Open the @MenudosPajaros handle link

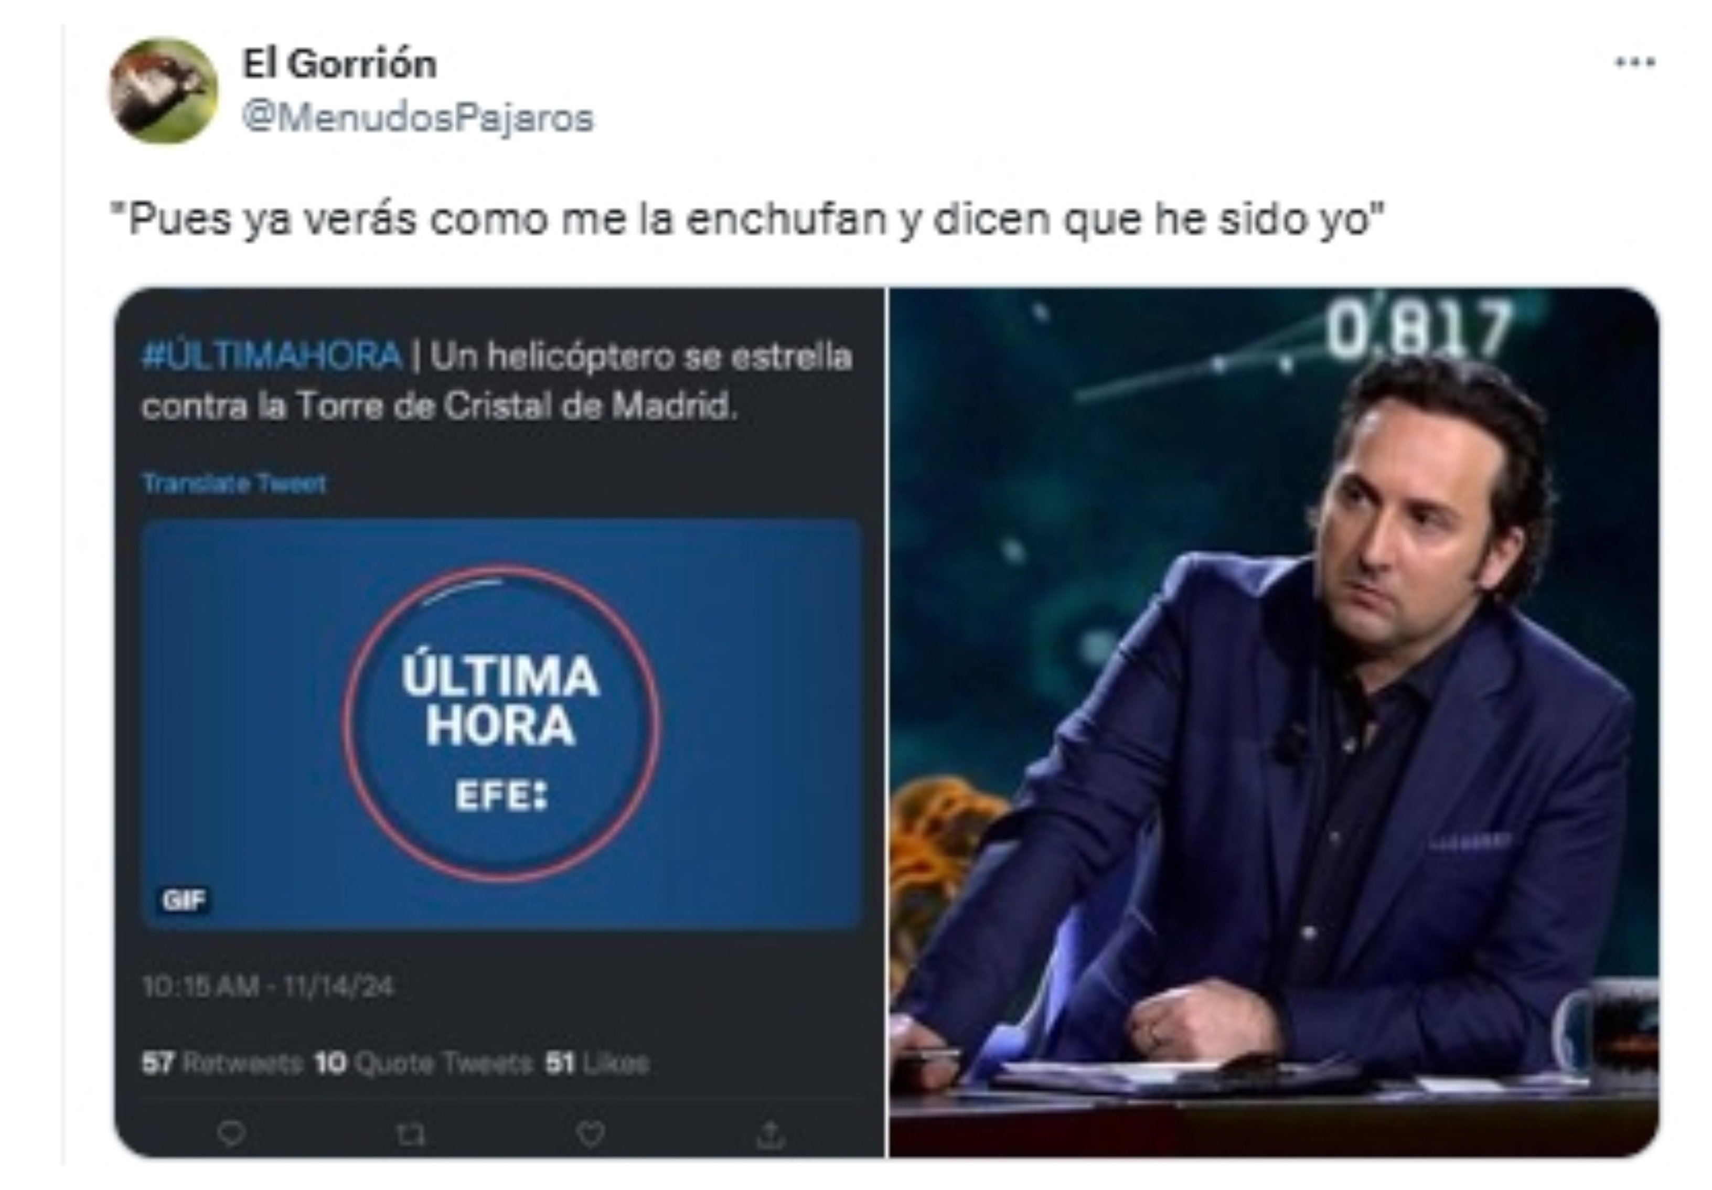pos(418,118)
